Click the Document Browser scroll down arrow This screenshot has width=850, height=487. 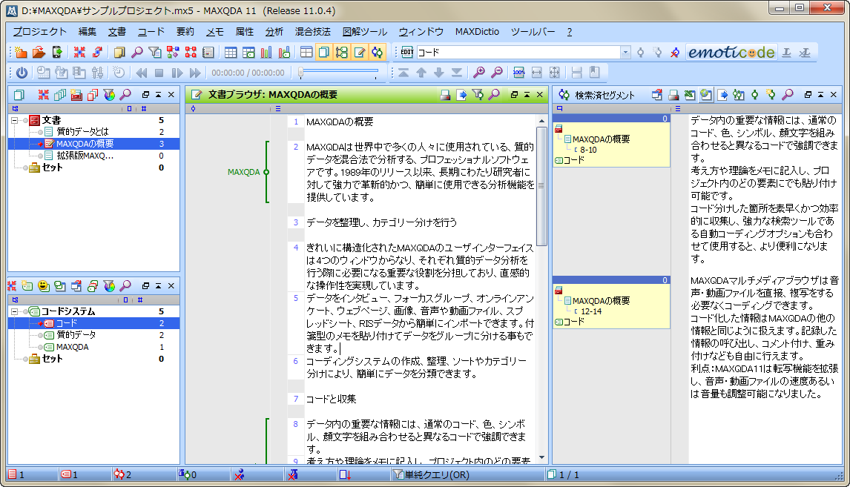(541, 458)
